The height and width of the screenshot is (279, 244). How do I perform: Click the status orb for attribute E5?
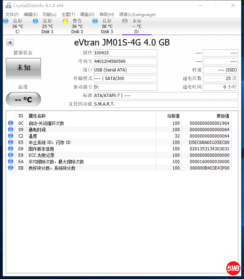tap(11, 142)
